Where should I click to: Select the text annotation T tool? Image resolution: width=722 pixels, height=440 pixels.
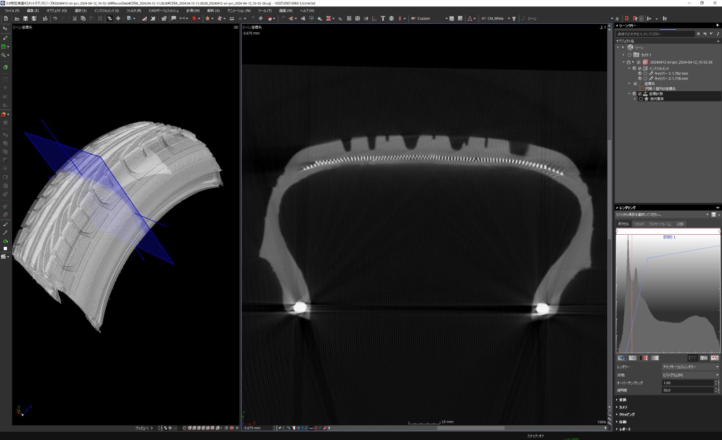(x=383, y=18)
